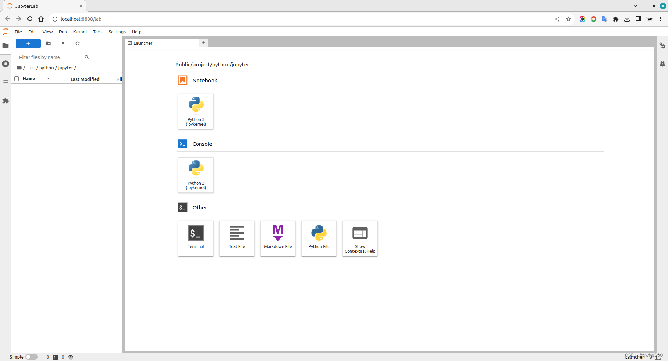The image size is (668, 361).
Task: Create a new Text File
Action: point(237,238)
